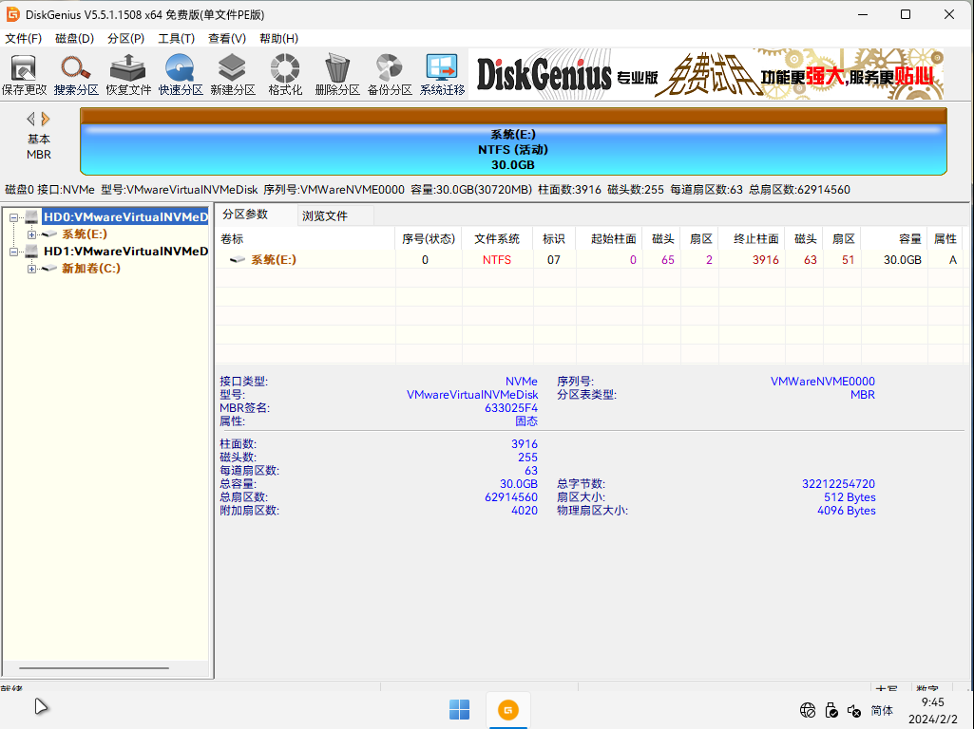Select 系统(E:) in the disk tree

click(85, 234)
